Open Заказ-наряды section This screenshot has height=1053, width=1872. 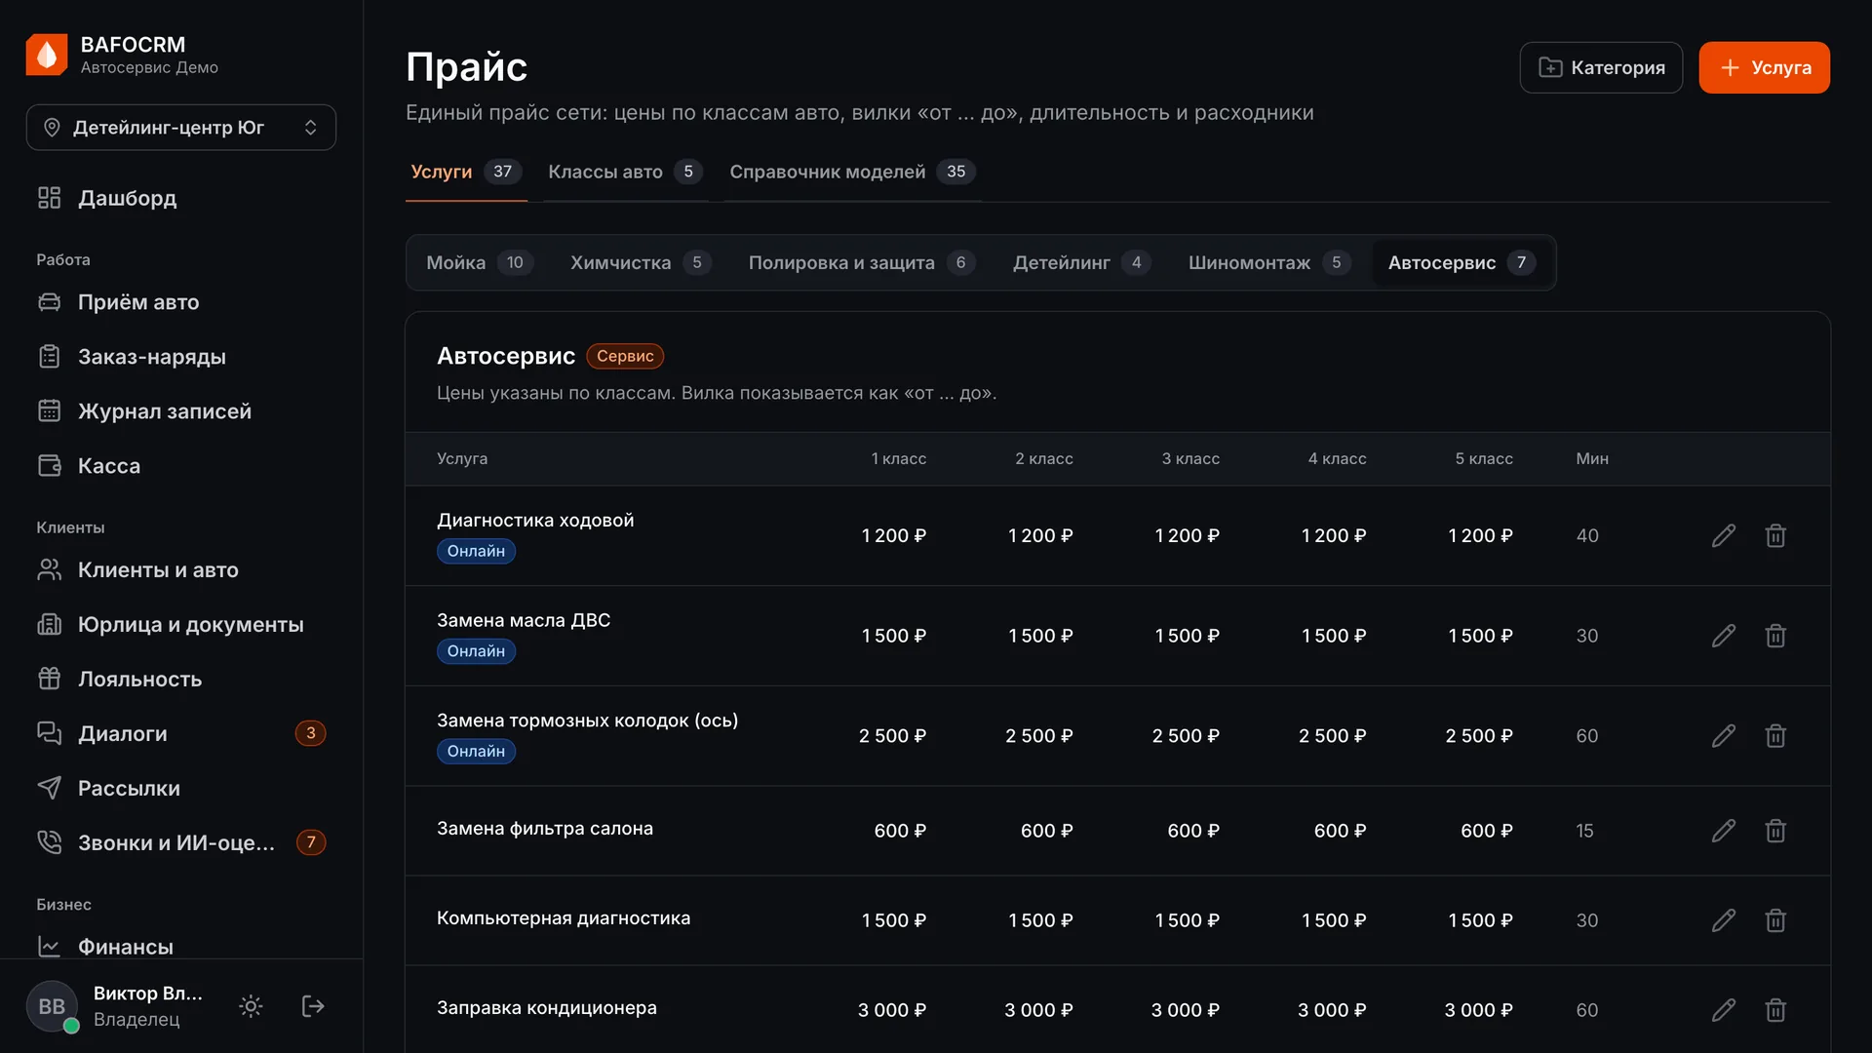pos(181,357)
